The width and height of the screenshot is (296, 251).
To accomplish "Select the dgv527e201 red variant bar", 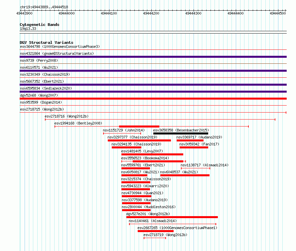I will [x=172, y=217].
